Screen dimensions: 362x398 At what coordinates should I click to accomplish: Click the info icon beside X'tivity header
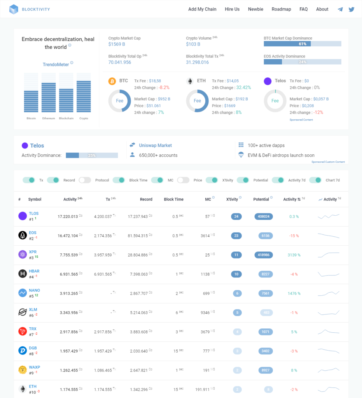click(x=240, y=197)
